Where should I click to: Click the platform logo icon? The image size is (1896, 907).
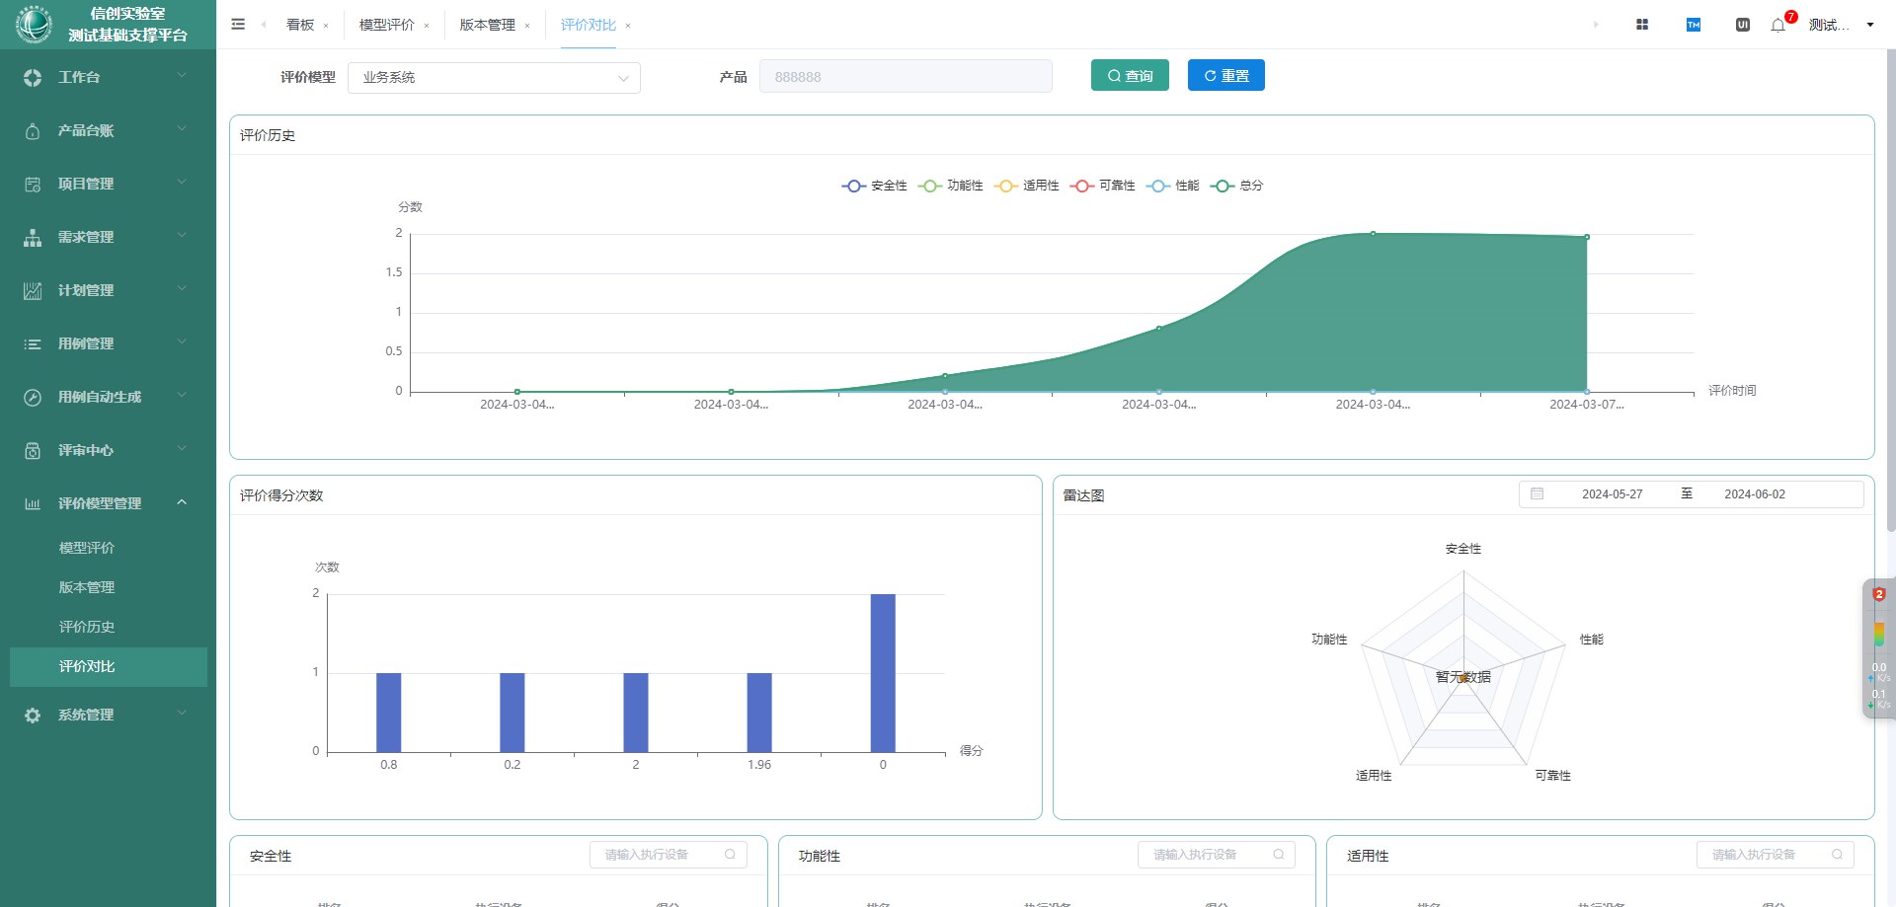34,25
